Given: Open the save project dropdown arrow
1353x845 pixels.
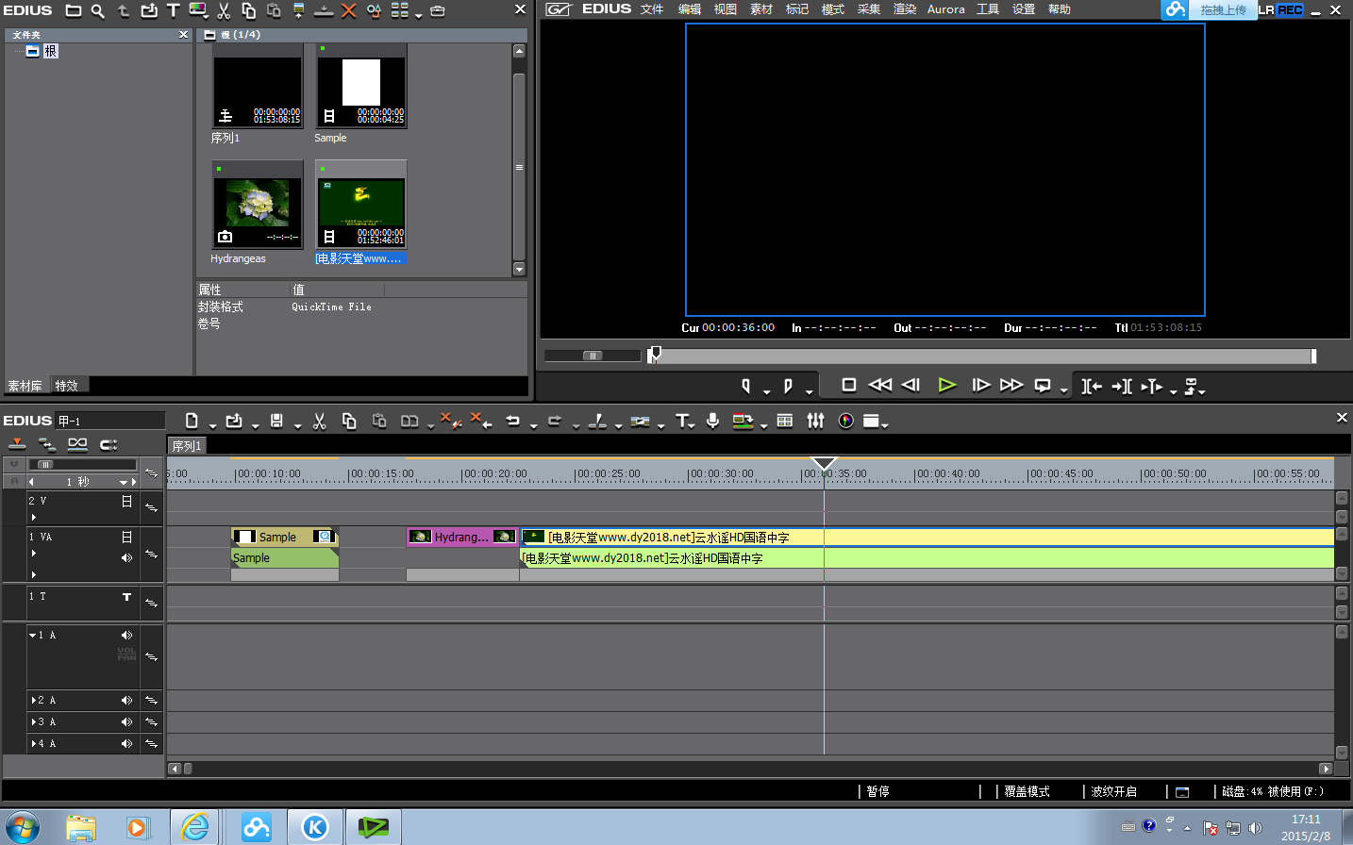Looking at the screenshot, I should pos(297,425).
